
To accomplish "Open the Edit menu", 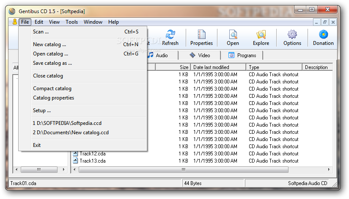I will (x=39, y=22).
